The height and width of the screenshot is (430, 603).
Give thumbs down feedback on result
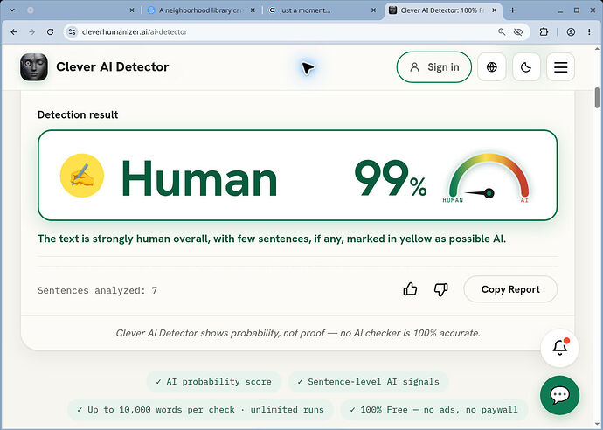coord(440,289)
